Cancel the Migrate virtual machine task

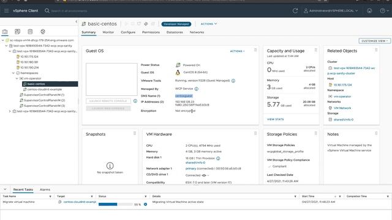[x=145, y=204]
